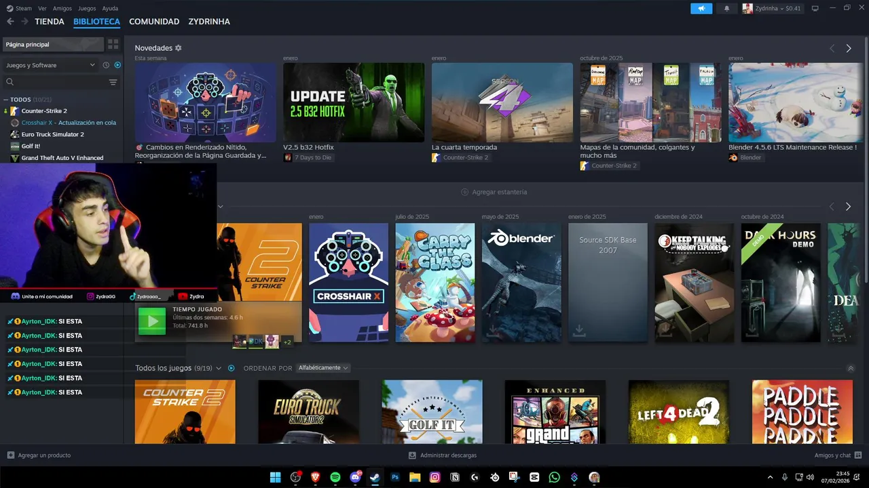The width and height of the screenshot is (869, 488).
Task: Go to the COMUNIDAD tab
Action: (x=154, y=22)
